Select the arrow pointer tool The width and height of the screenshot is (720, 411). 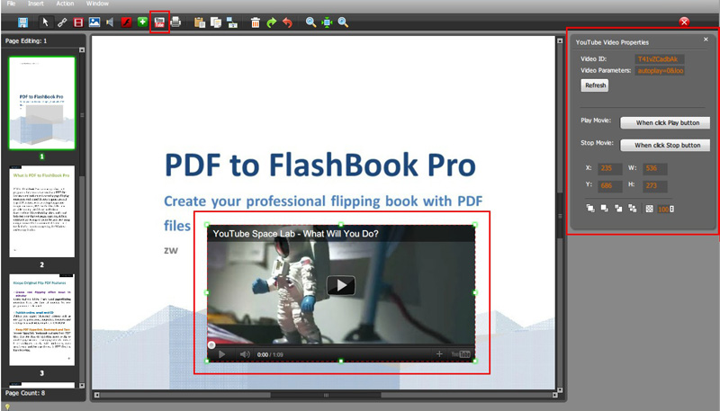click(45, 22)
